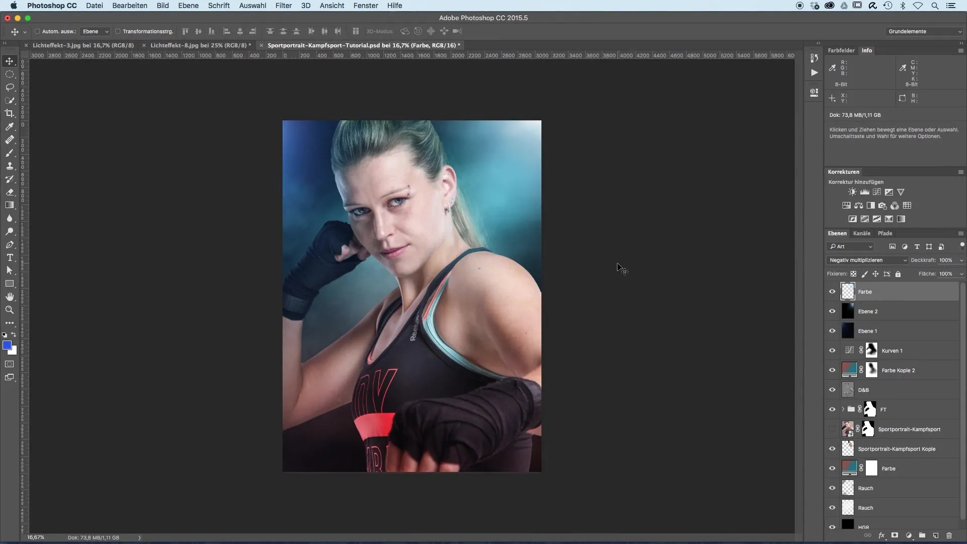Select the Lasso tool
Image resolution: width=967 pixels, height=544 pixels.
pyautogui.click(x=10, y=87)
